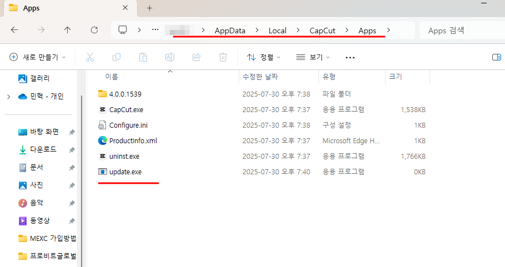Select the Apps window tab
The height and width of the screenshot is (267, 505).
click(70, 8)
